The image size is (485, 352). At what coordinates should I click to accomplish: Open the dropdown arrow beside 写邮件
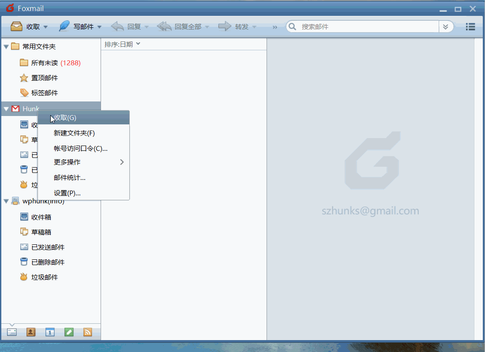click(x=99, y=27)
